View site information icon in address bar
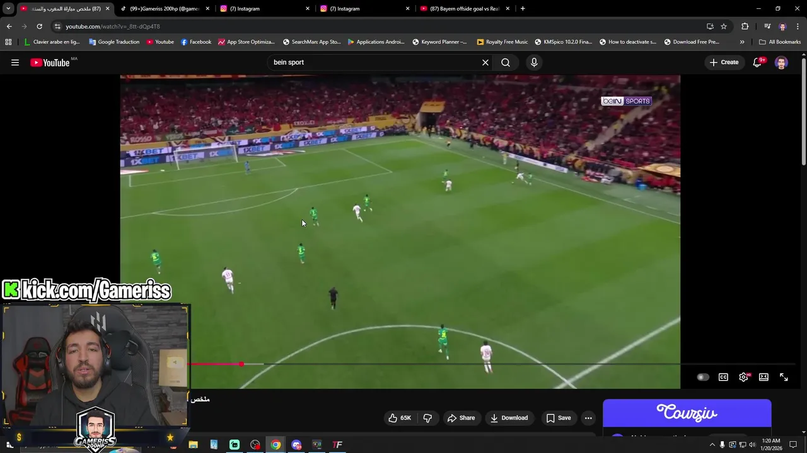Viewport: 807px width, 453px height. 57,26
